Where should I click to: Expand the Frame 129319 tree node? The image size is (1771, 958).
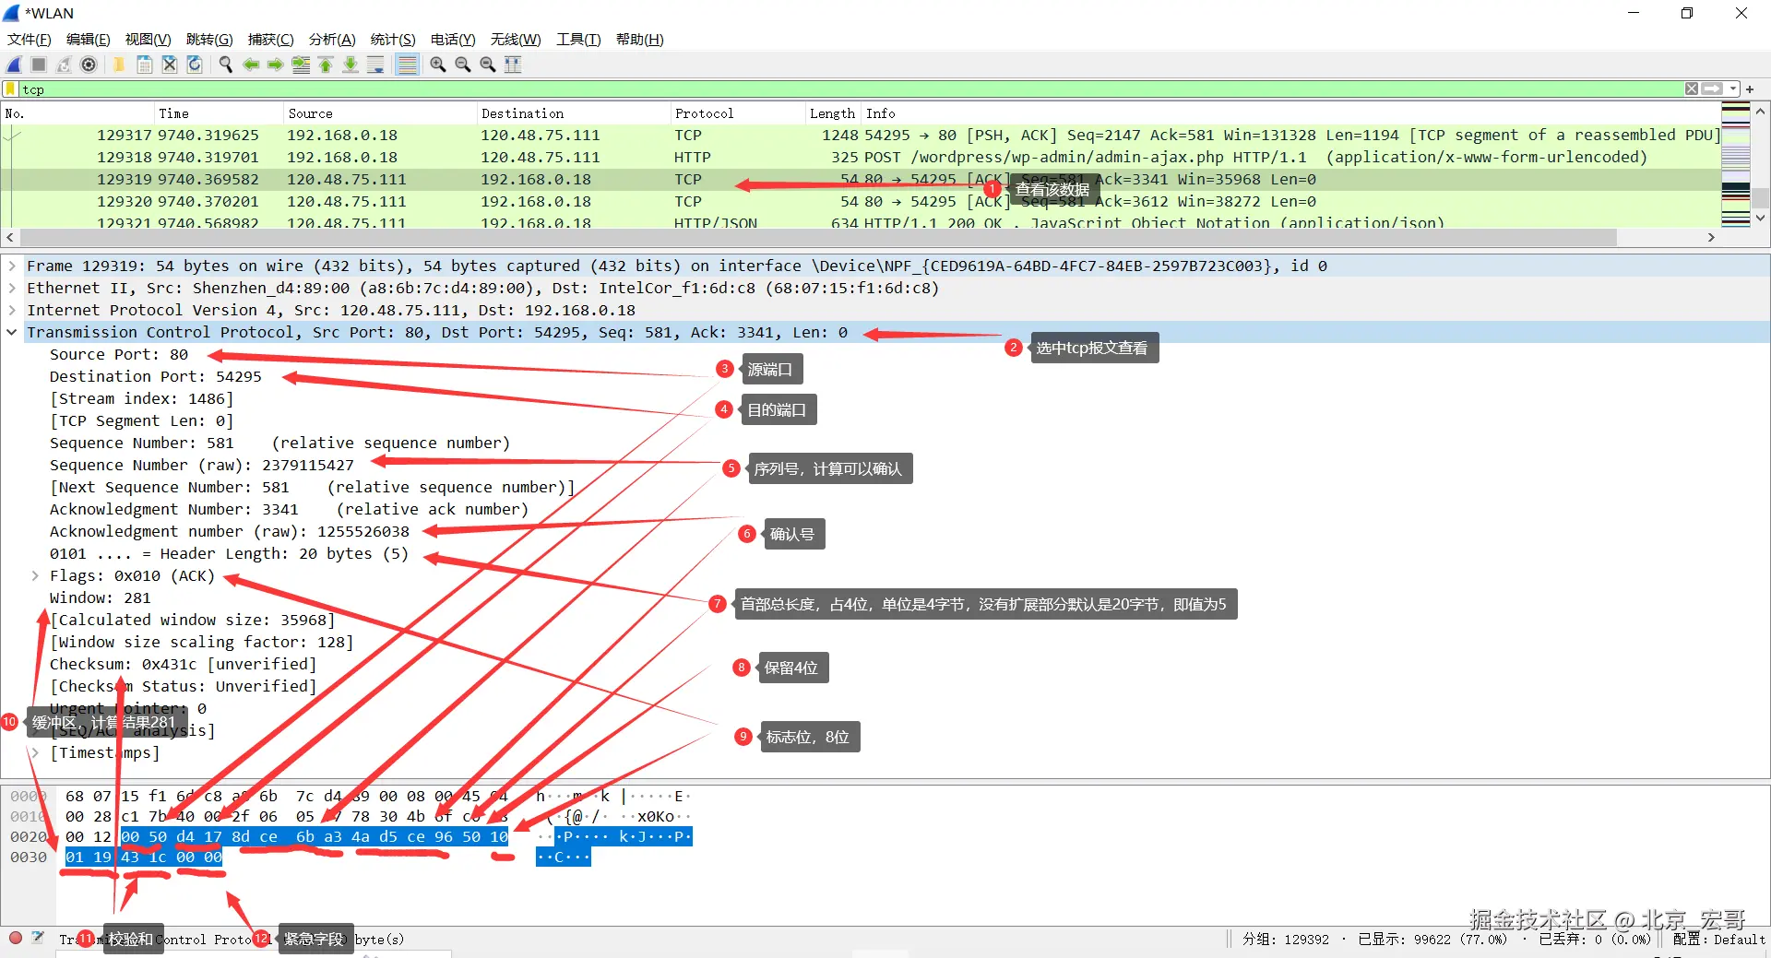click(12, 266)
